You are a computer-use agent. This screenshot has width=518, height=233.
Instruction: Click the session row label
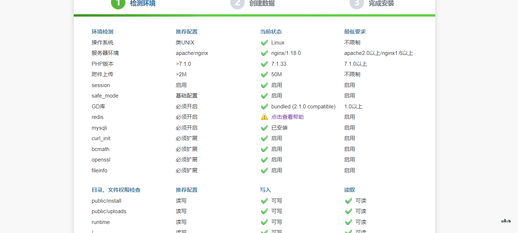(101, 85)
